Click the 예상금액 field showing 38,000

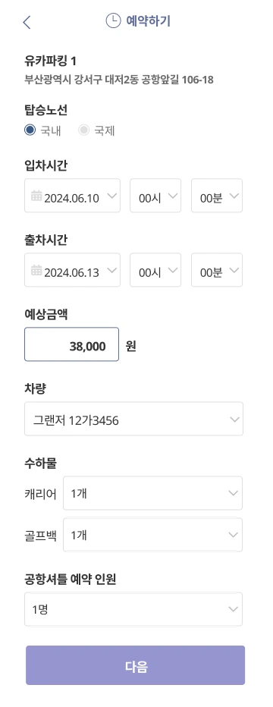(x=71, y=344)
